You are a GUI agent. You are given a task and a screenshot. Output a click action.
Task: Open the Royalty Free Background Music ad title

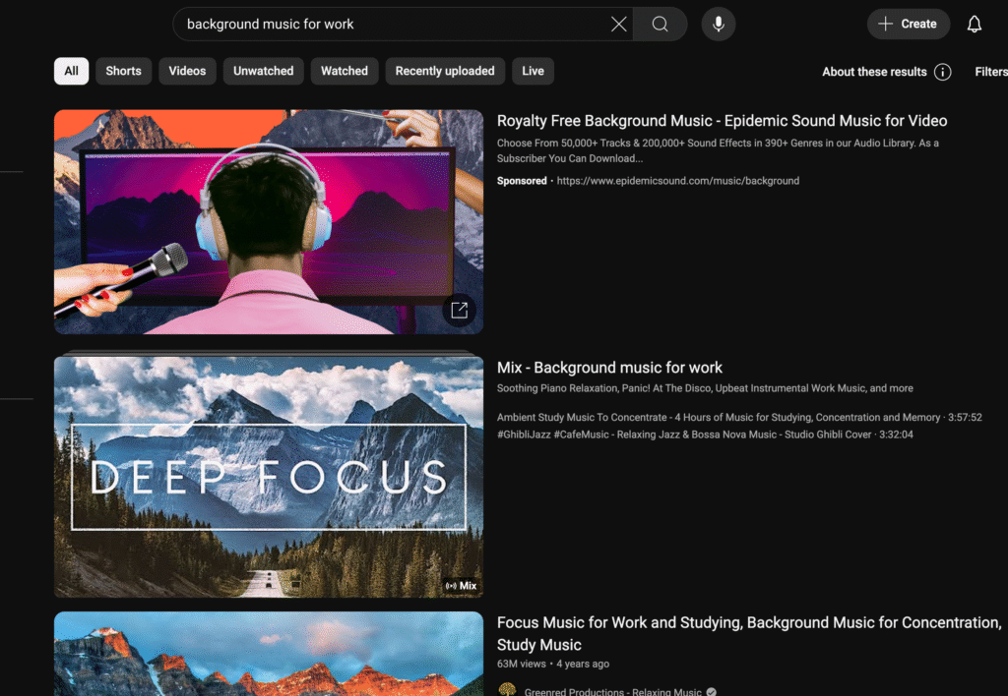click(x=722, y=121)
